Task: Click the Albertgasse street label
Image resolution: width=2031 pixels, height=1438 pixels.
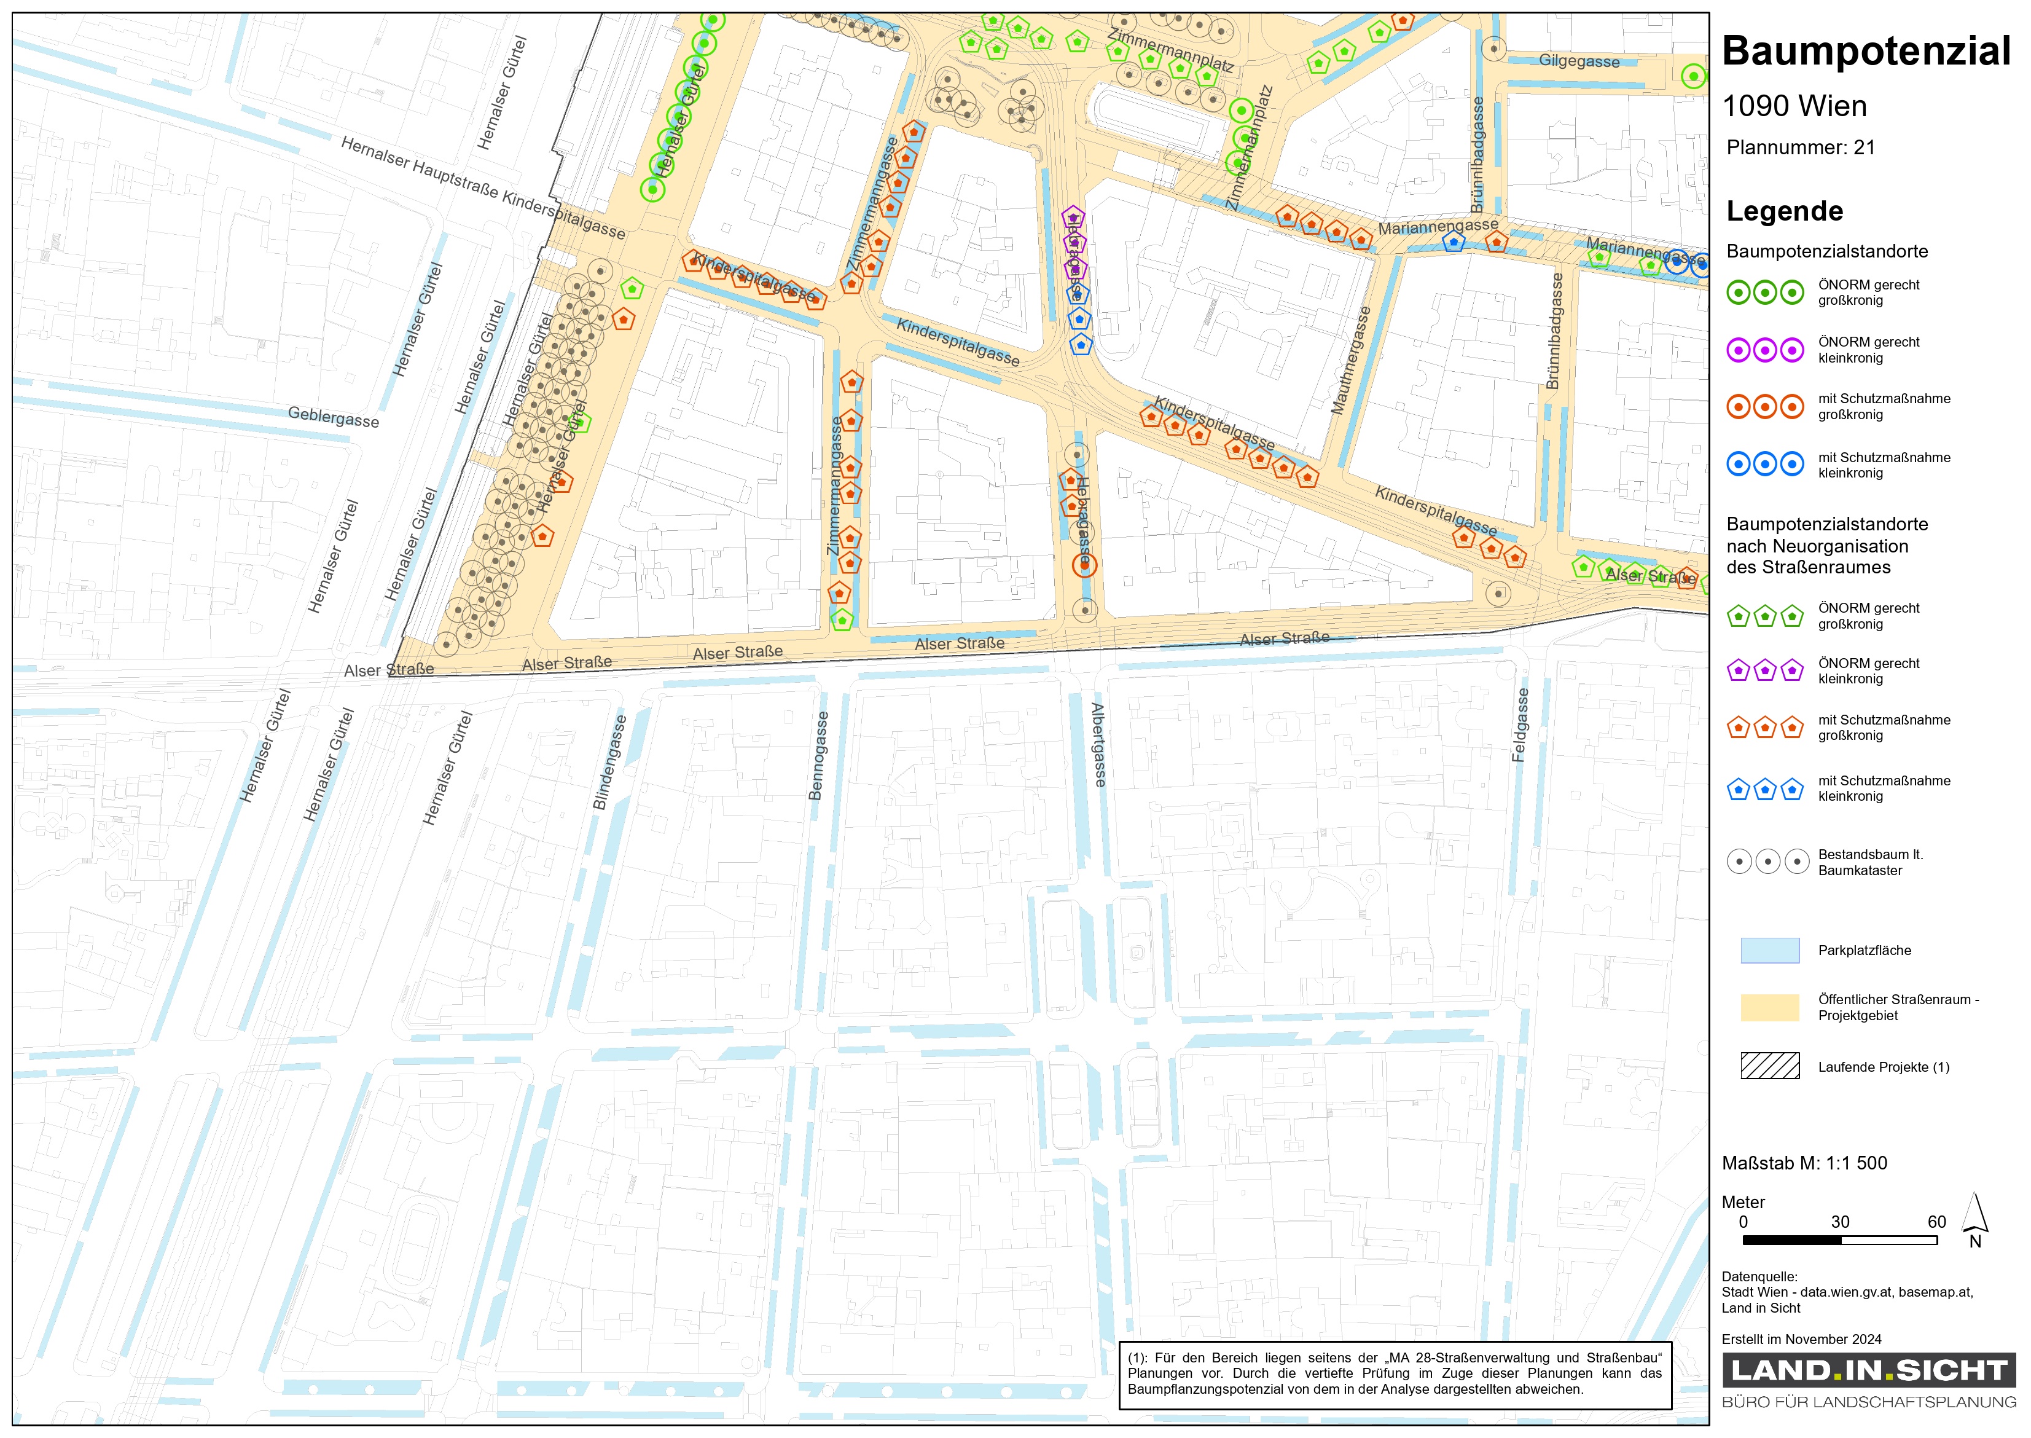Action: pyautogui.click(x=1098, y=745)
